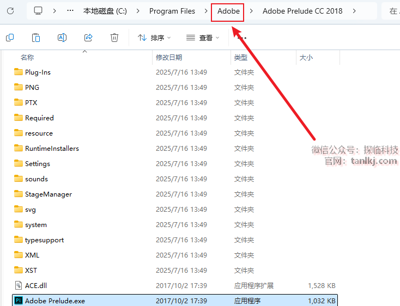Viewport: 400px width, 306px height.
Task: Open the 查看 view dropdown
Action: [x=203, y=38]
